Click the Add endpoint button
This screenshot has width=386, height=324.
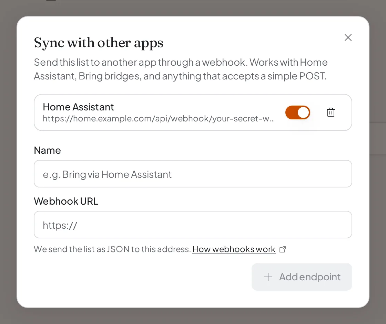pos(302,277)
